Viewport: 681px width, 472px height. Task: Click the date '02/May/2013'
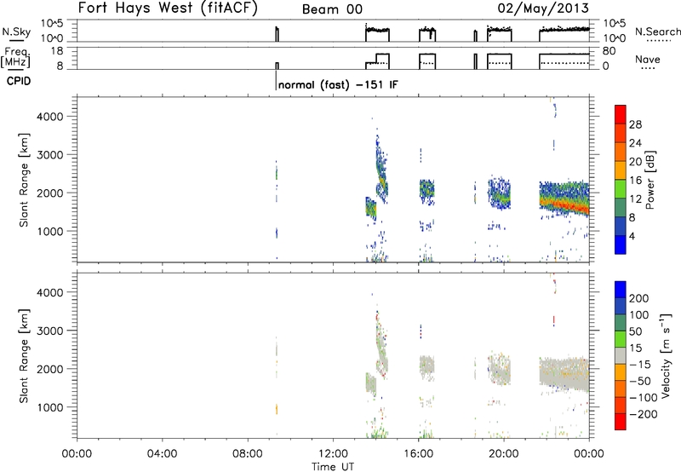pos(543,9)
